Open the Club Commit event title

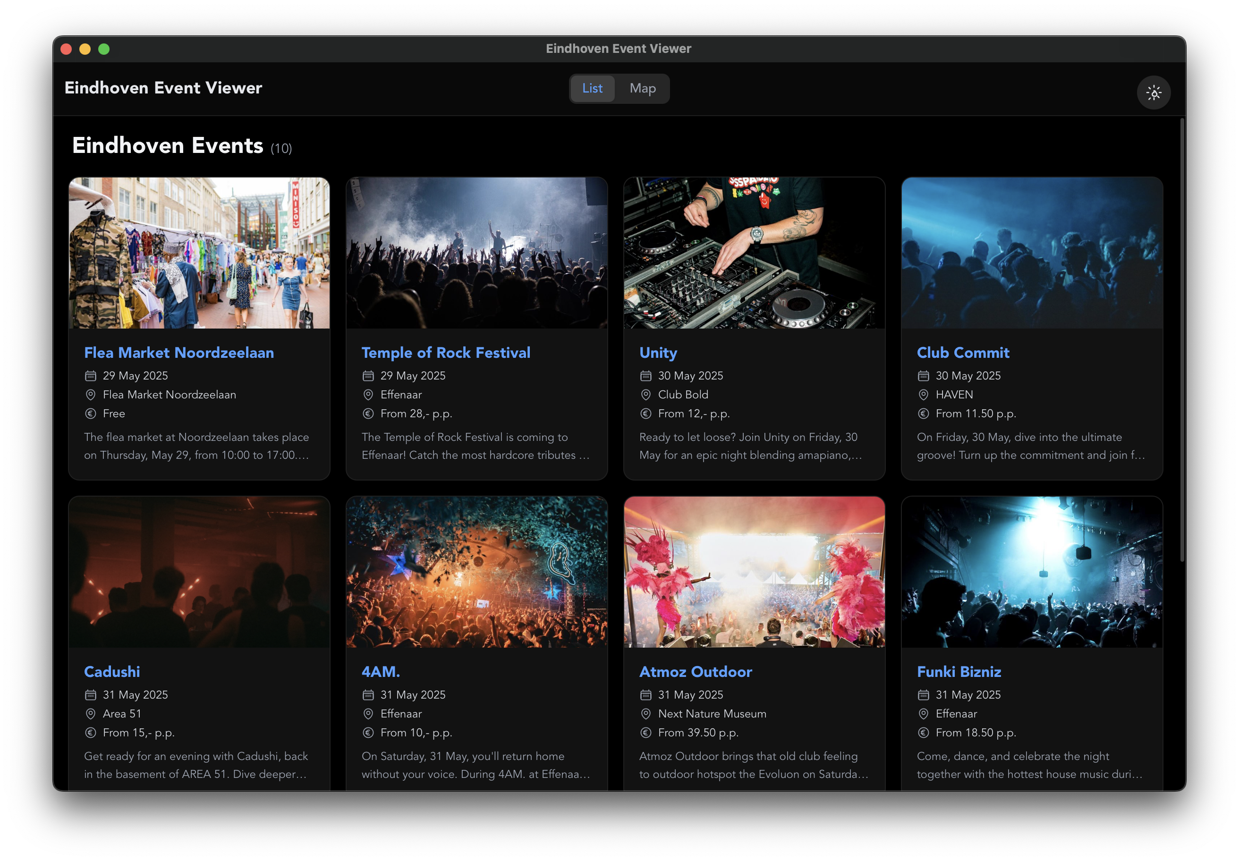(963, 352)
